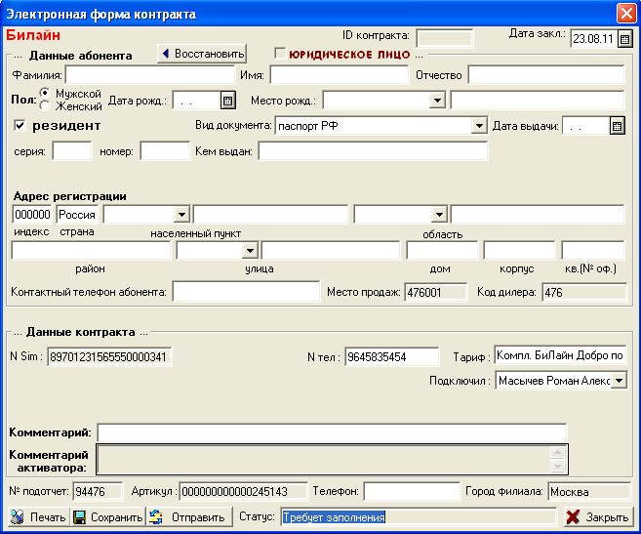Click the Отправить button
The height and width of the screenshot is (534, 641).
pos(189,517)
